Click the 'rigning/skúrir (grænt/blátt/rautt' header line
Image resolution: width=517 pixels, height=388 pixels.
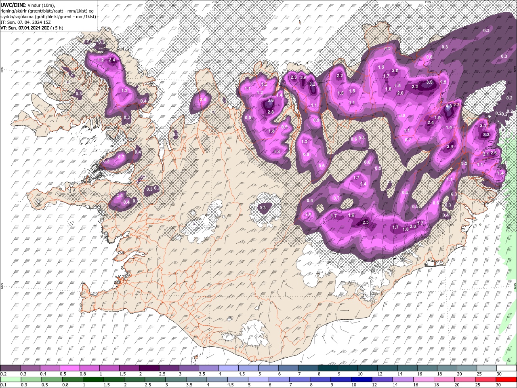click(47, 11)
